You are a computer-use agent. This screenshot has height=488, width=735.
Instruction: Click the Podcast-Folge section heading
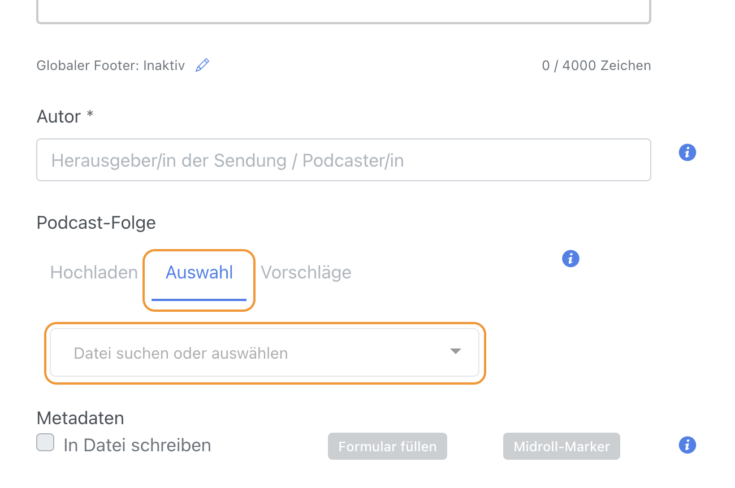[96, 223]
